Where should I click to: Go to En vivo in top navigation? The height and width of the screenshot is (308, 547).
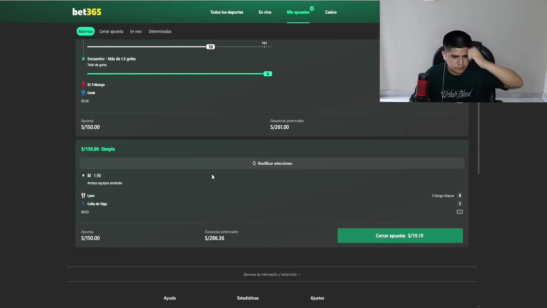coord(265,12)
